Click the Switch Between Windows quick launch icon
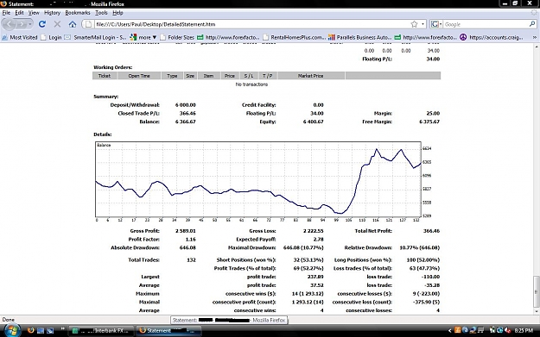This screenshot has height=337, width=540. [x=50, y=330]
